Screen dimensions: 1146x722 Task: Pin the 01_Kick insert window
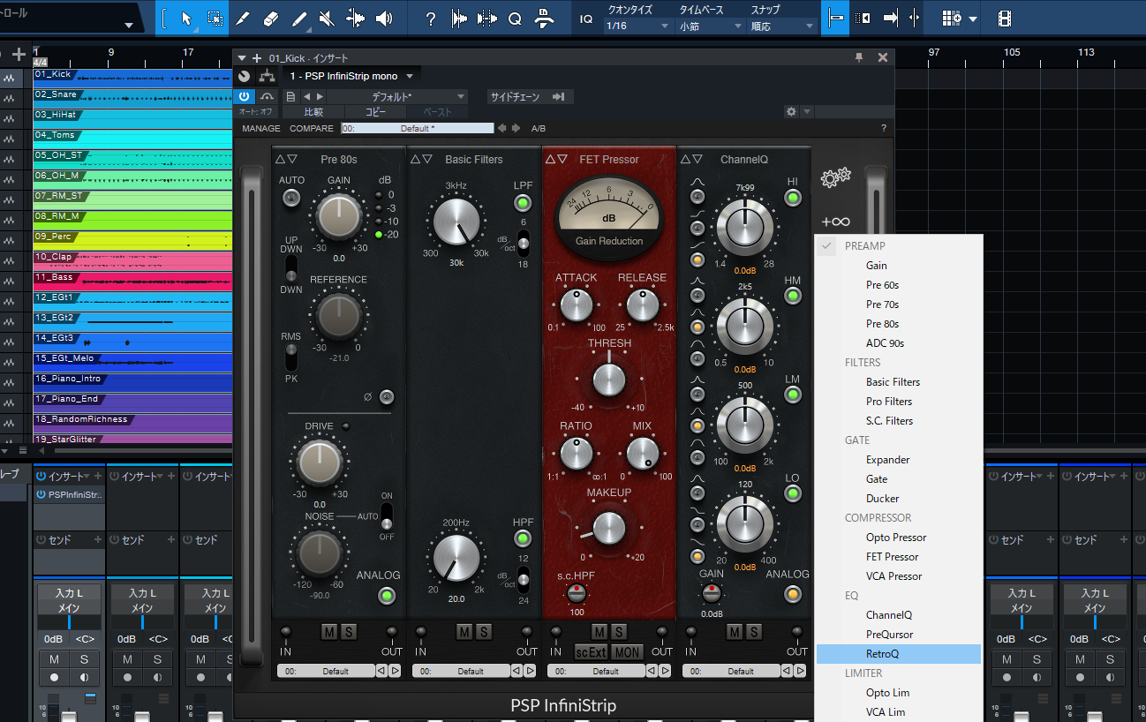pyautogui.click(x=859, y=57)
